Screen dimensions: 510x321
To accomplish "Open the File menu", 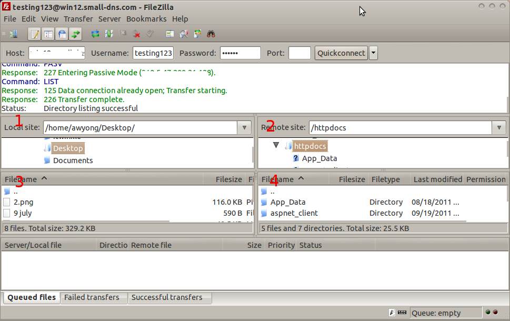I will 10,19.
